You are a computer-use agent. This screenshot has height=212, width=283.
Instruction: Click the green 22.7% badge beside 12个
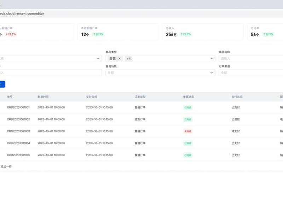(98, 34)
